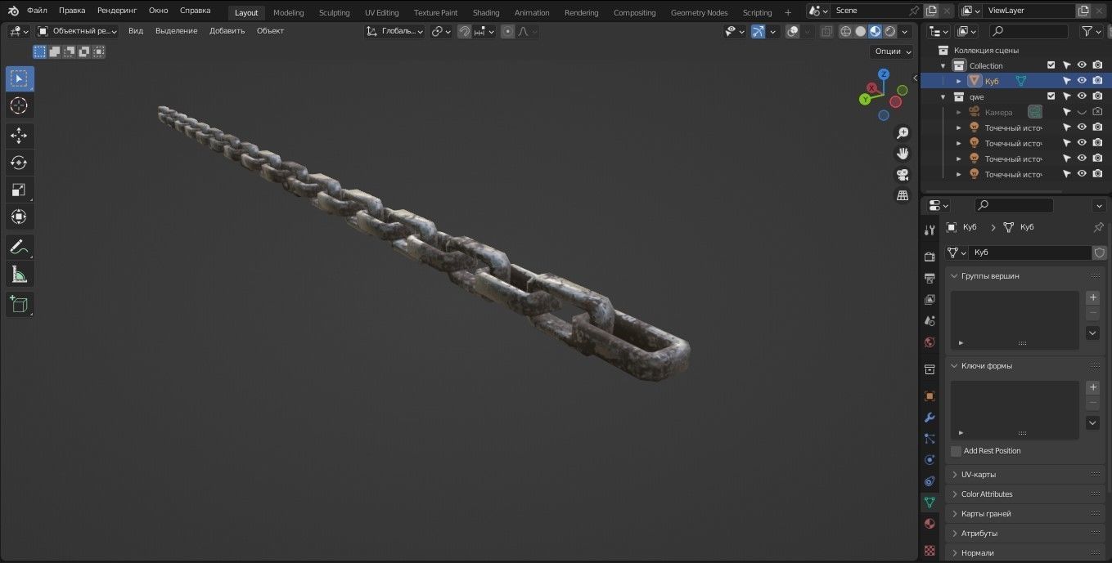Select the Move tool

tap(19, 136)
